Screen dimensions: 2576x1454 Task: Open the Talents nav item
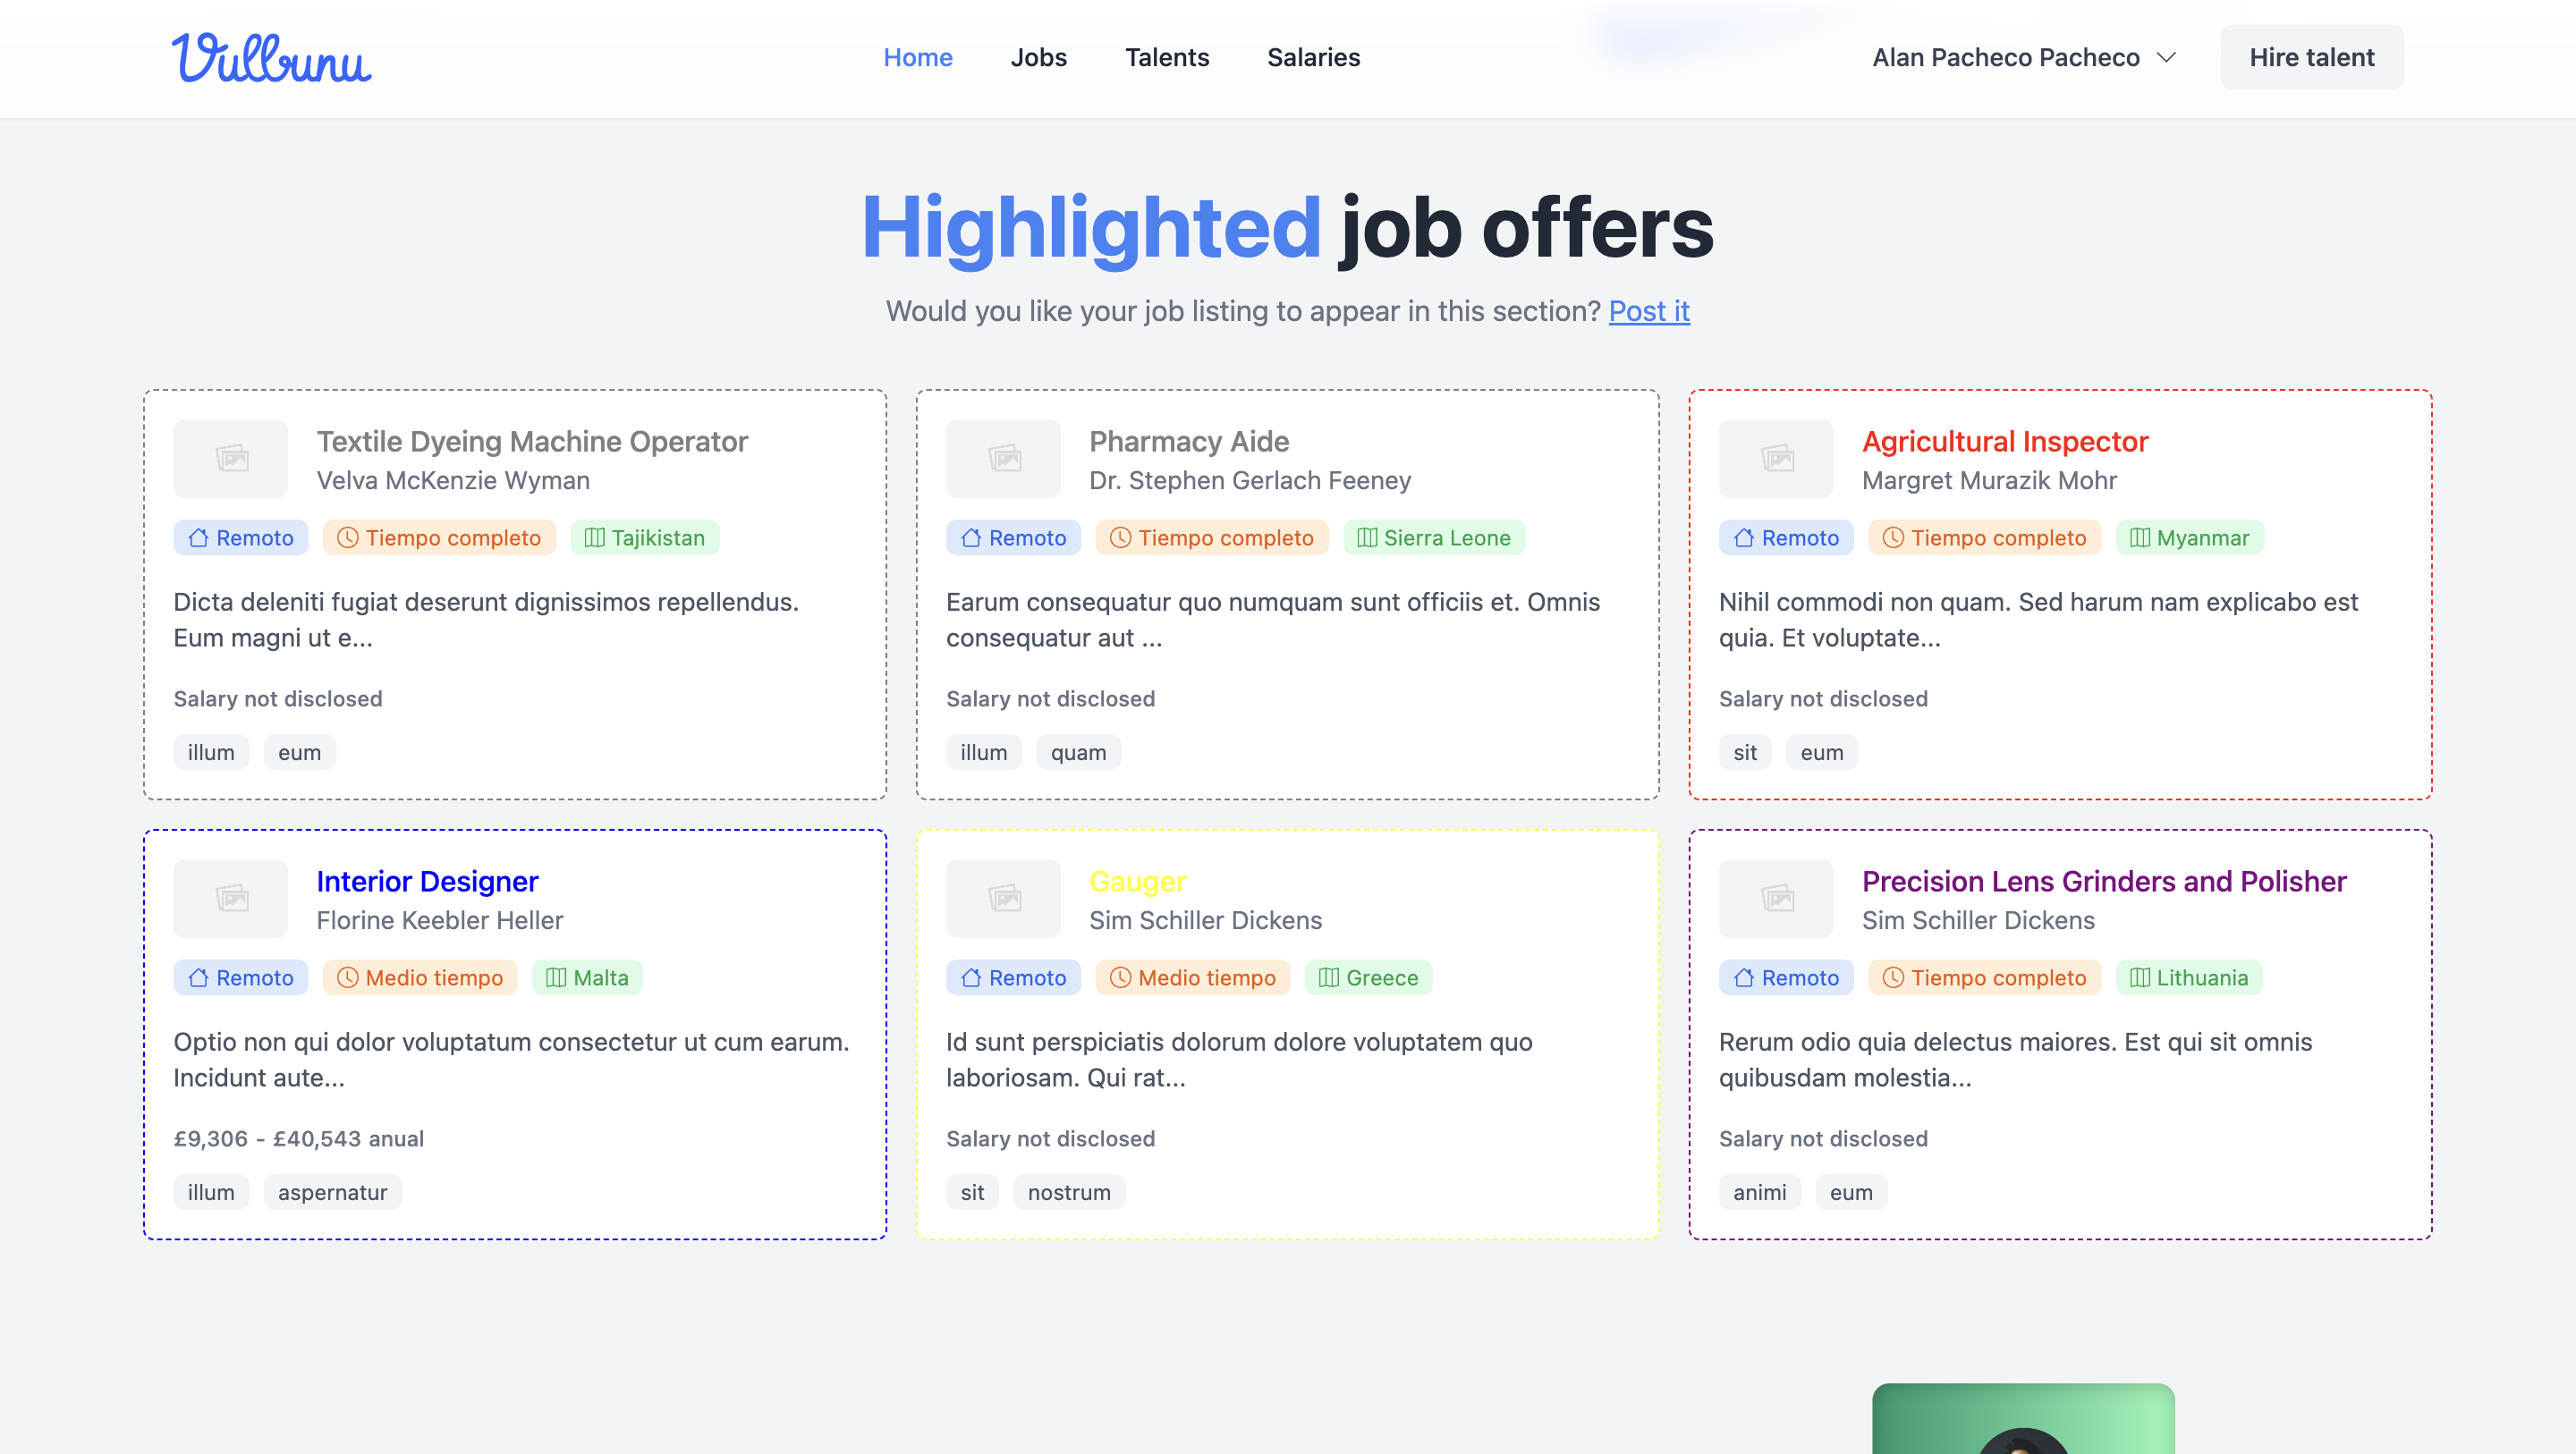tap(1167, 57)
